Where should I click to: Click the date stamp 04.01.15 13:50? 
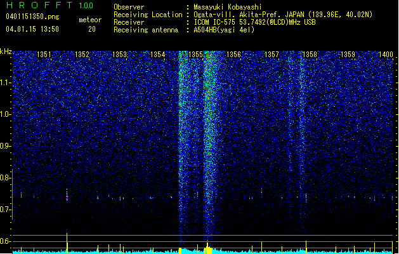[32, 29]
